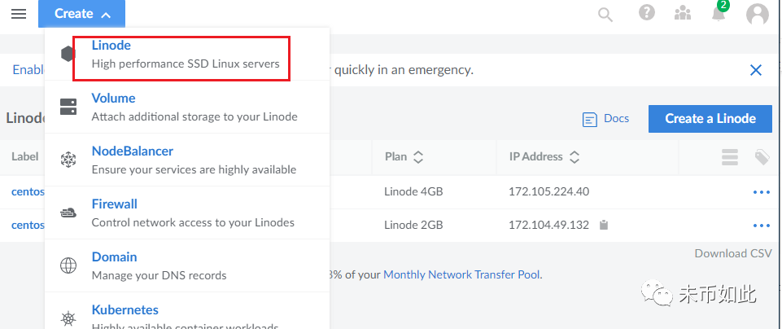The height and width of the screenshot is (329, 782).
Task: Open the notifications bell
Action: point(718,14)
